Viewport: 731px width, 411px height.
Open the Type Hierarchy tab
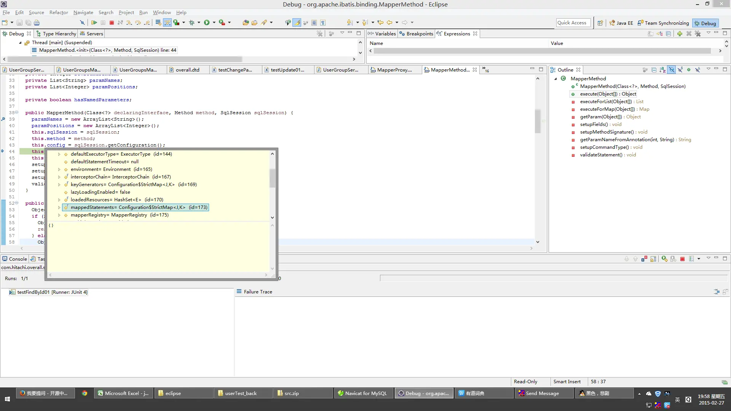point(56,34)
